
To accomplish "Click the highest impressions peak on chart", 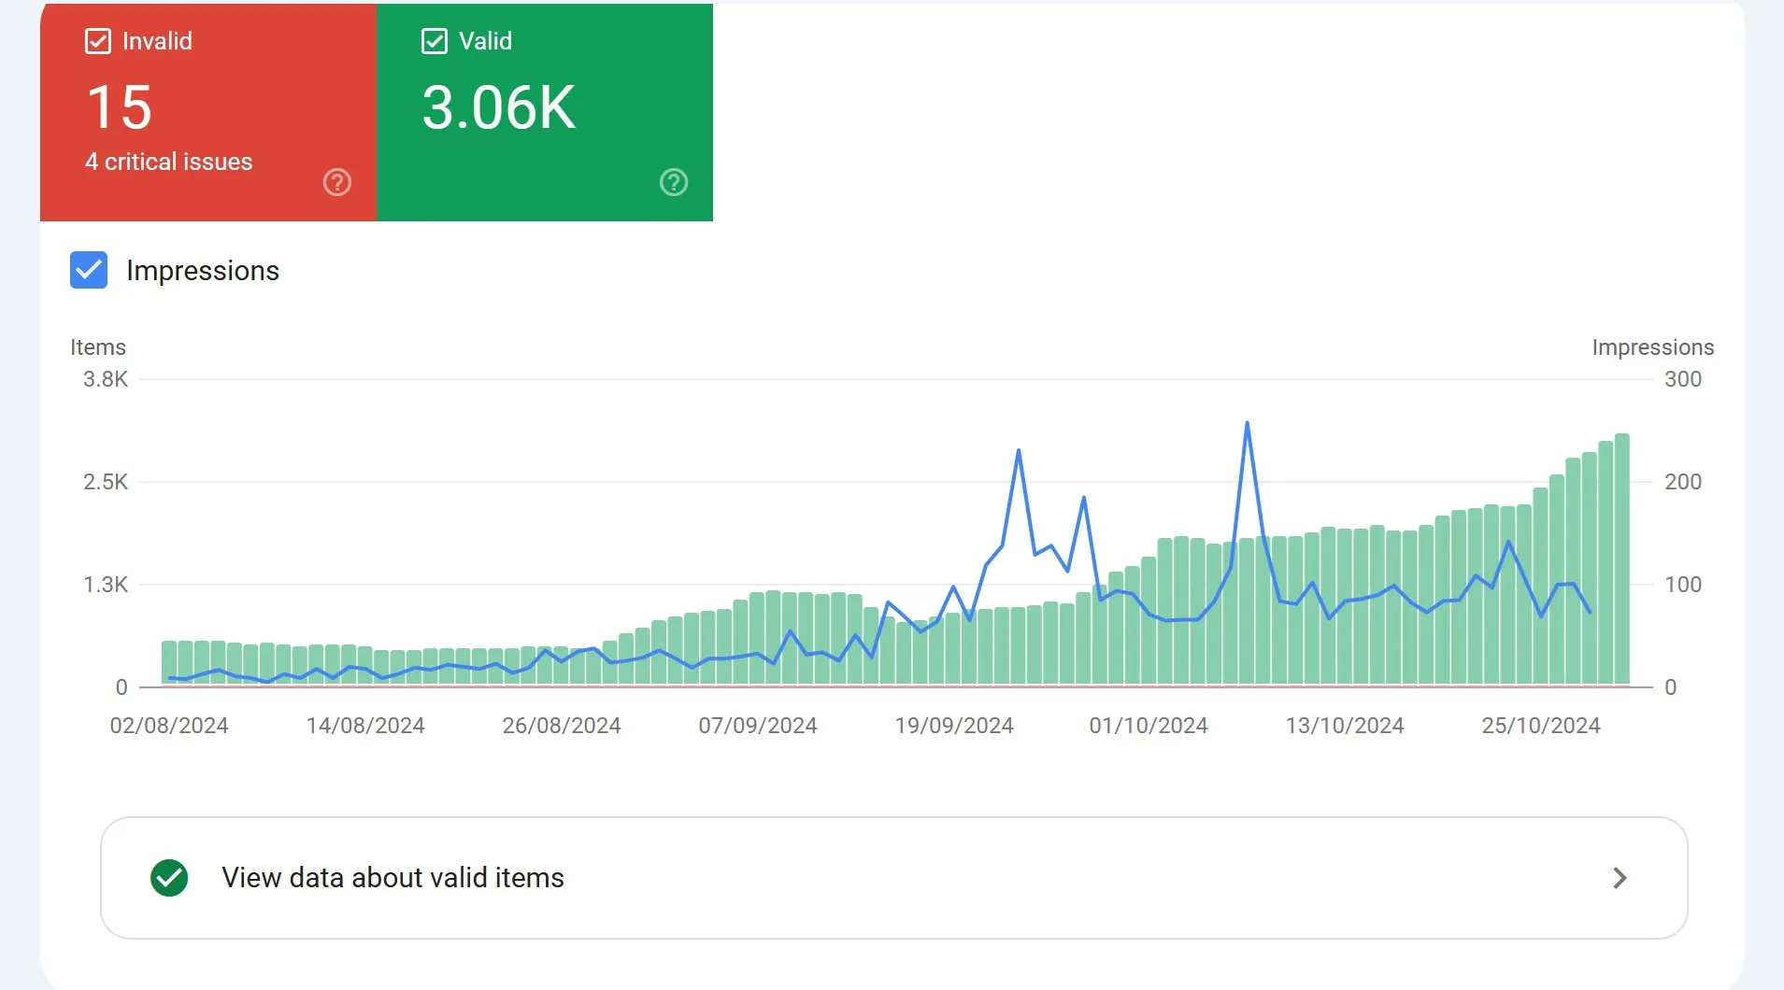I will 1248,423.
